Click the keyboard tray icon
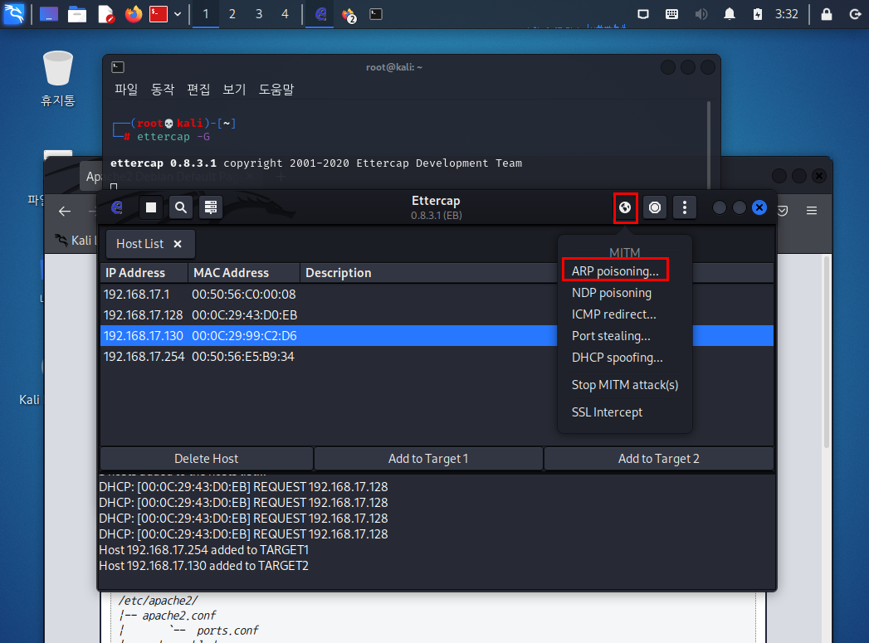This screenshot has width=869, height=643. pos(671,14)
